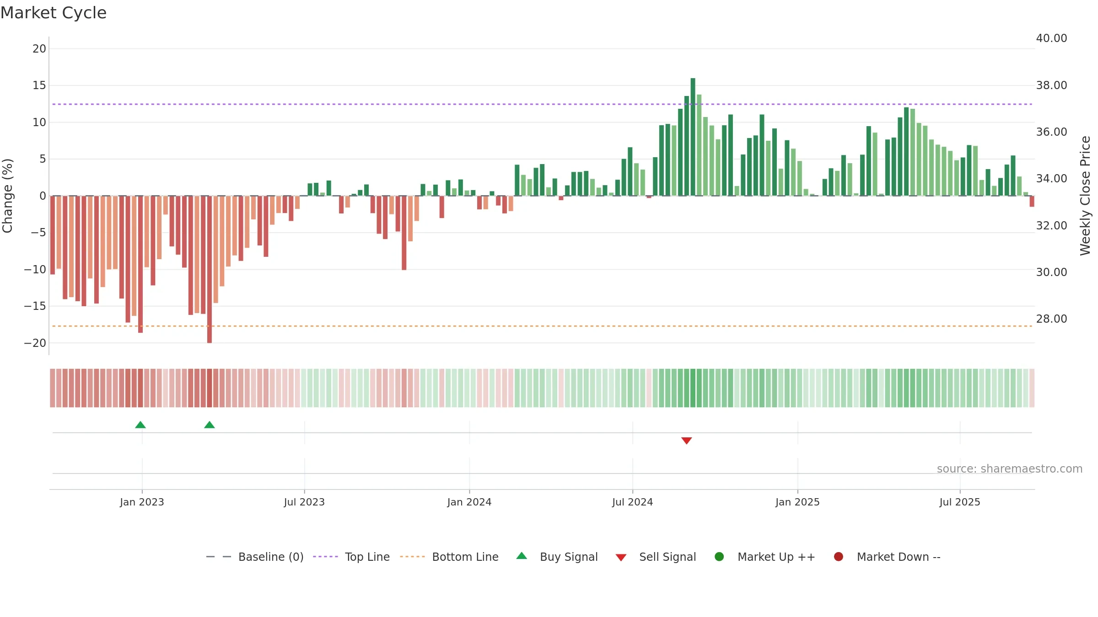Click the 40.00 price axis value

(1051, 38)
